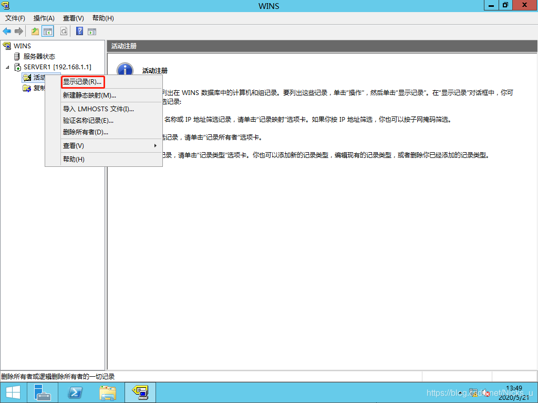This screenshot has height=403, width=538.
Task: Collapse the SERVER1 tree node arrow
Action: pos(7,67)
